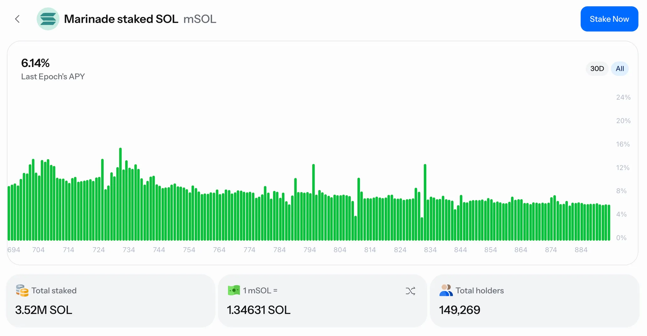The image size is (647, 336).
Task: Click the epoch 794 axis label
Action: point(310,250)
